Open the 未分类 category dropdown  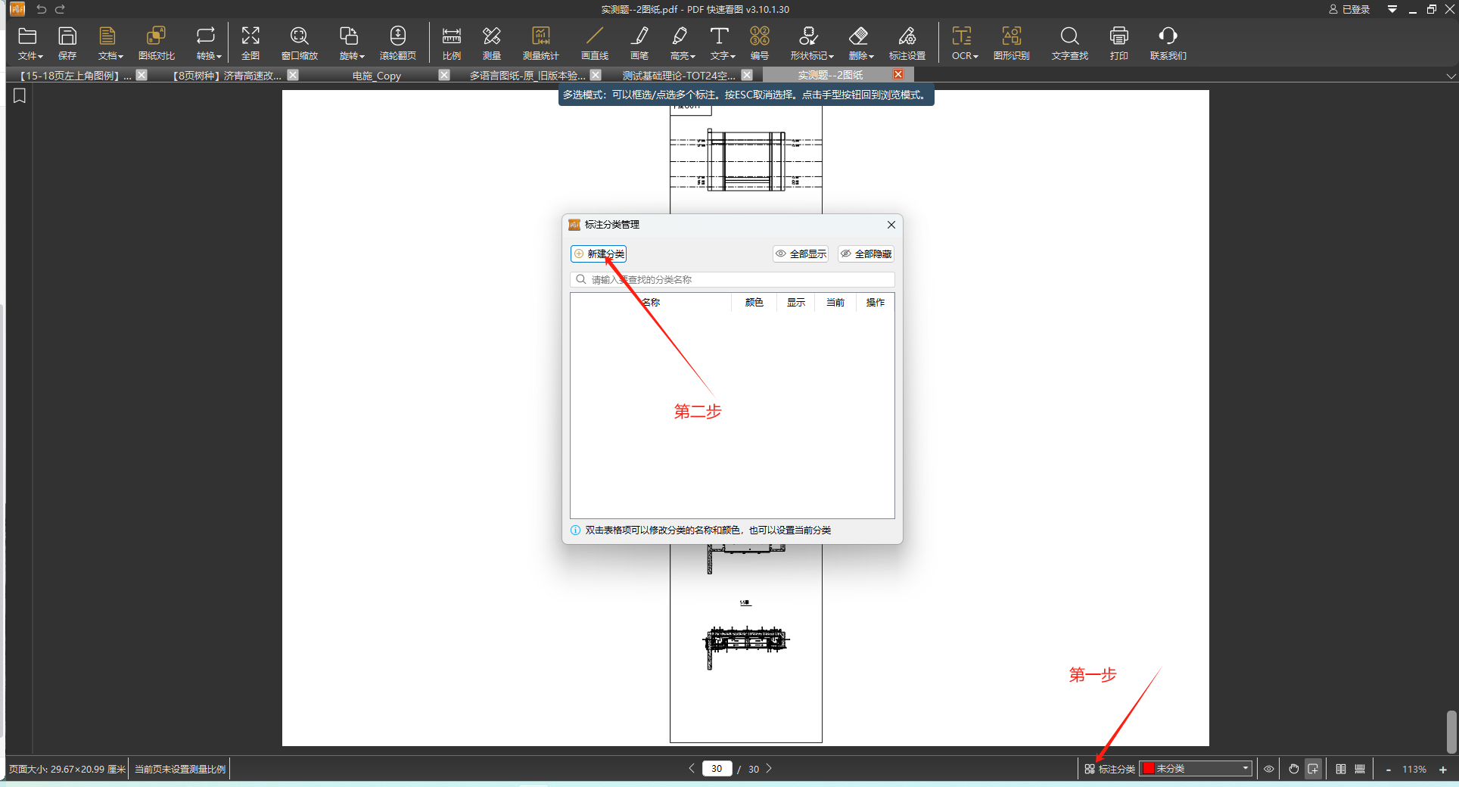[x=1196, y=769]
